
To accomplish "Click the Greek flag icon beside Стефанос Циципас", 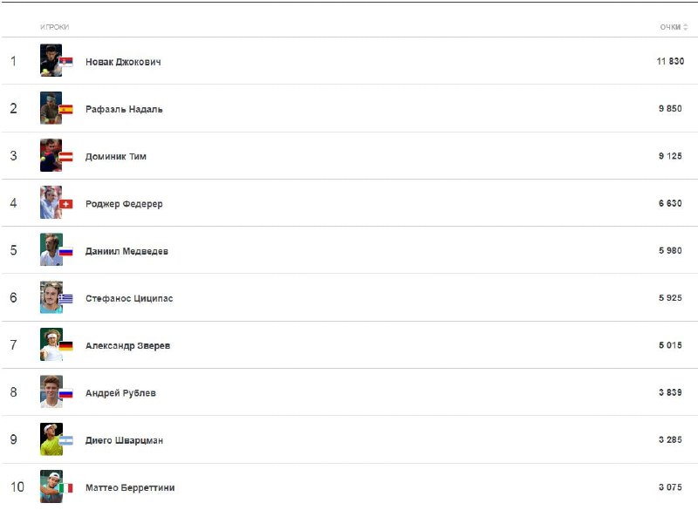I will [x=66, y=299].
